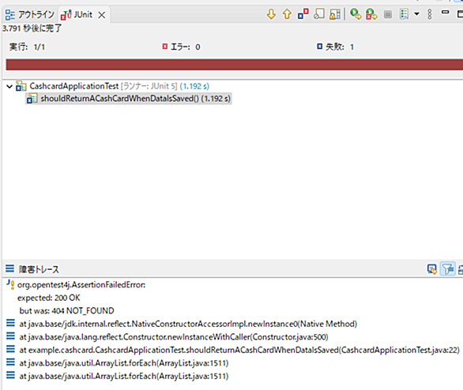Go to next failed test arrow
The width and height of the screenshot is (463, 390).
point(271,14)
